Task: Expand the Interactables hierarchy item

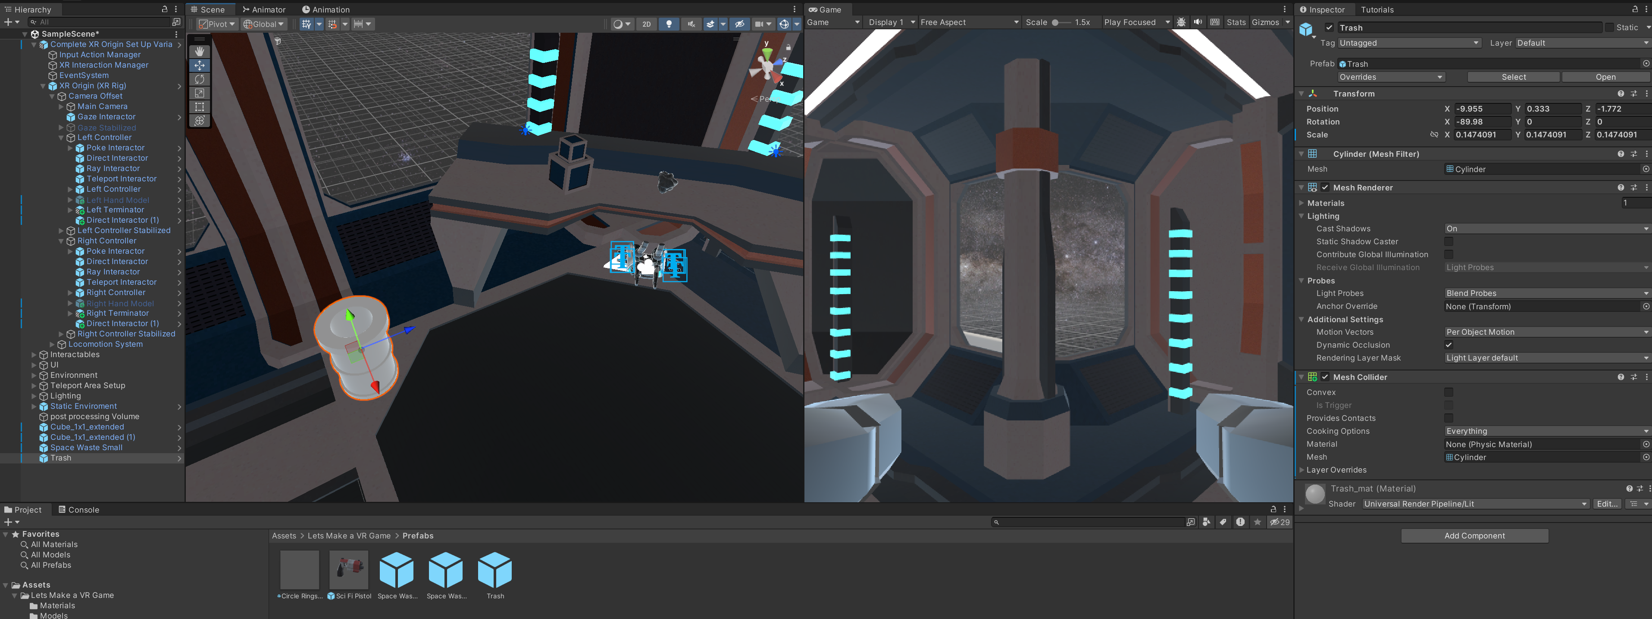Action: pos(34,355)
